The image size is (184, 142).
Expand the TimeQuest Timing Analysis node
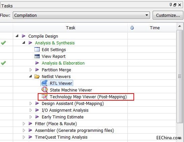pos(24,137)
